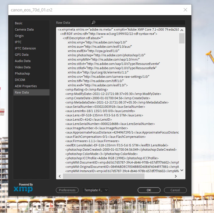Focus the Raw Data search field
The width and height of the screenshot is (214, 213).
138,23
